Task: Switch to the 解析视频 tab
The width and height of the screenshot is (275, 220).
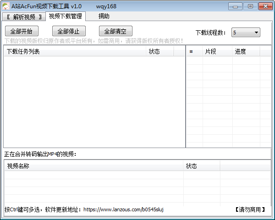Action: click(24, 17)
